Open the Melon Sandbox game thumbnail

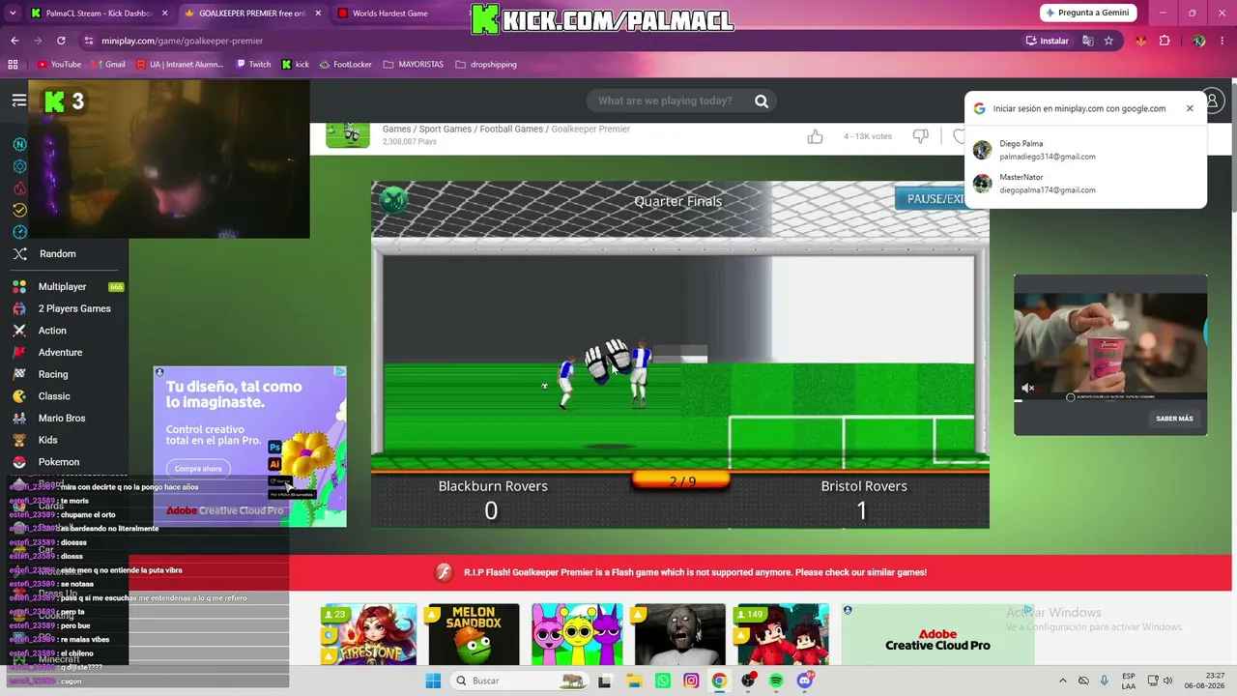tap(474, 635)
